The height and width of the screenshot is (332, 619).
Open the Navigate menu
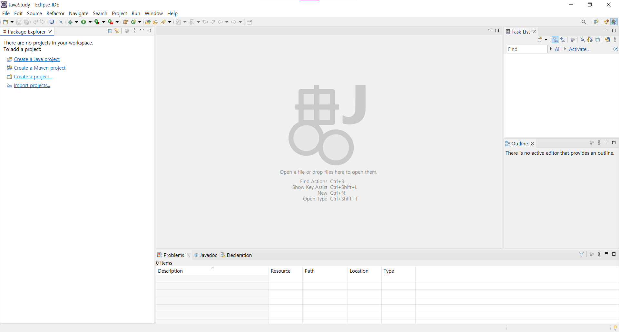(x=79, y=13)
